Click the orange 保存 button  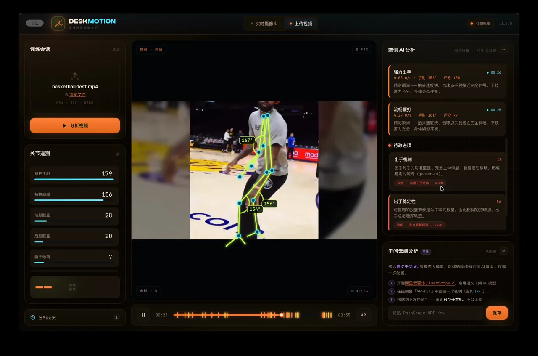tap(497, 313)
